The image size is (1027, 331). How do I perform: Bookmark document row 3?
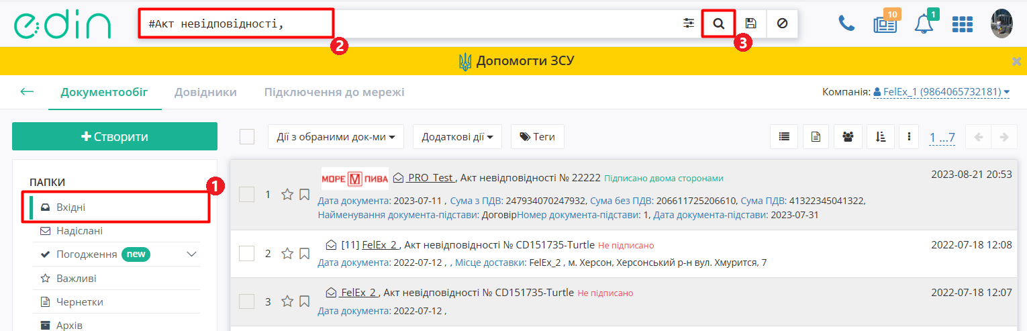click(304, 302)
